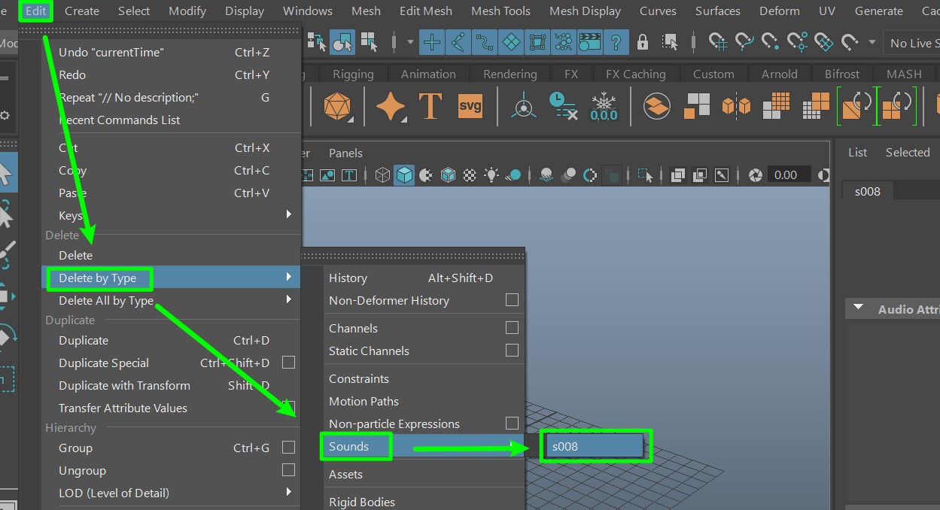
Task: Toggle Use All Lights bulb icon
Action: click(x=491, y=175)
